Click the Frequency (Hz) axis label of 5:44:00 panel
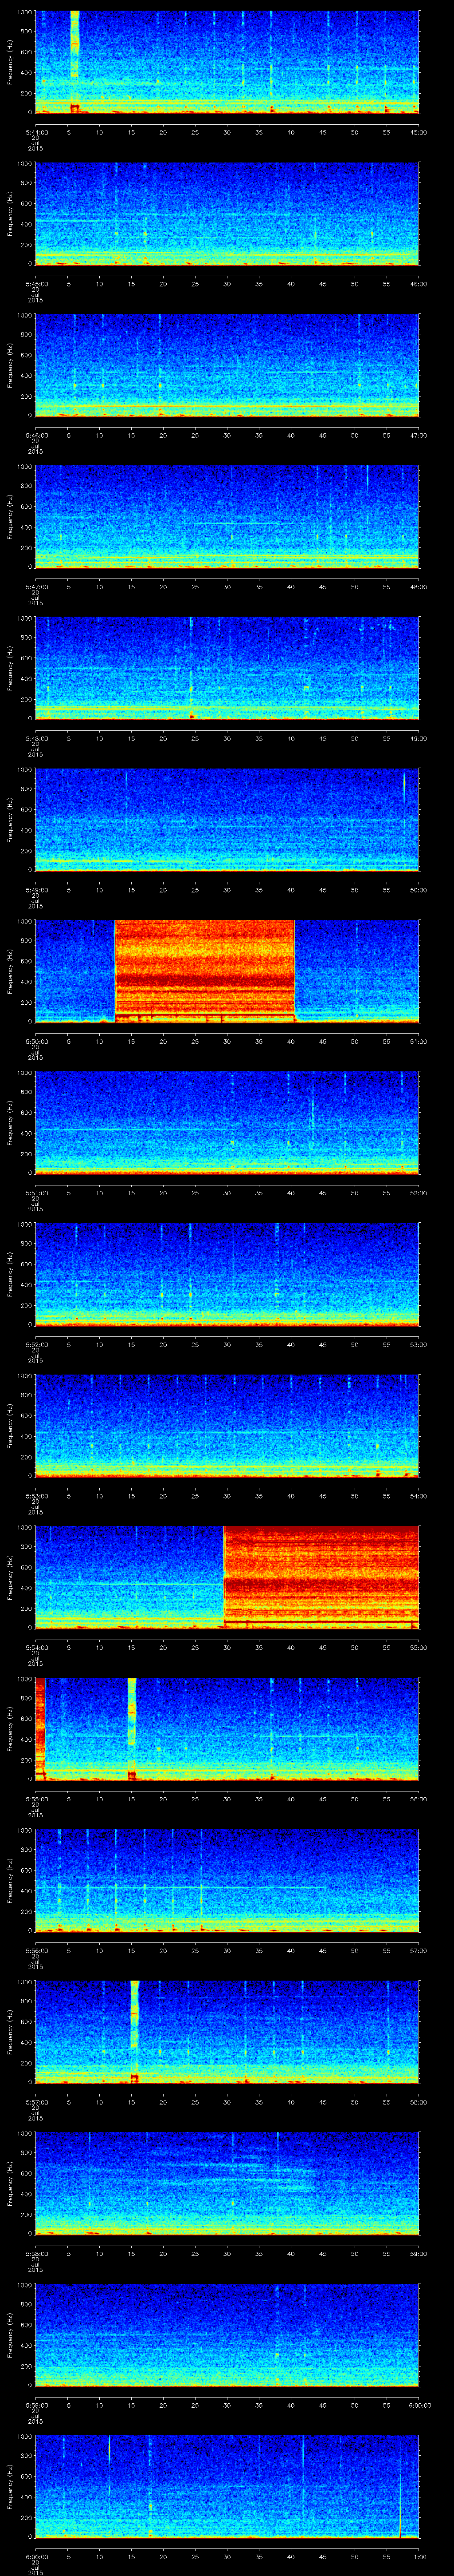This screenshot has height=2576, width=454. pos(10,62)
